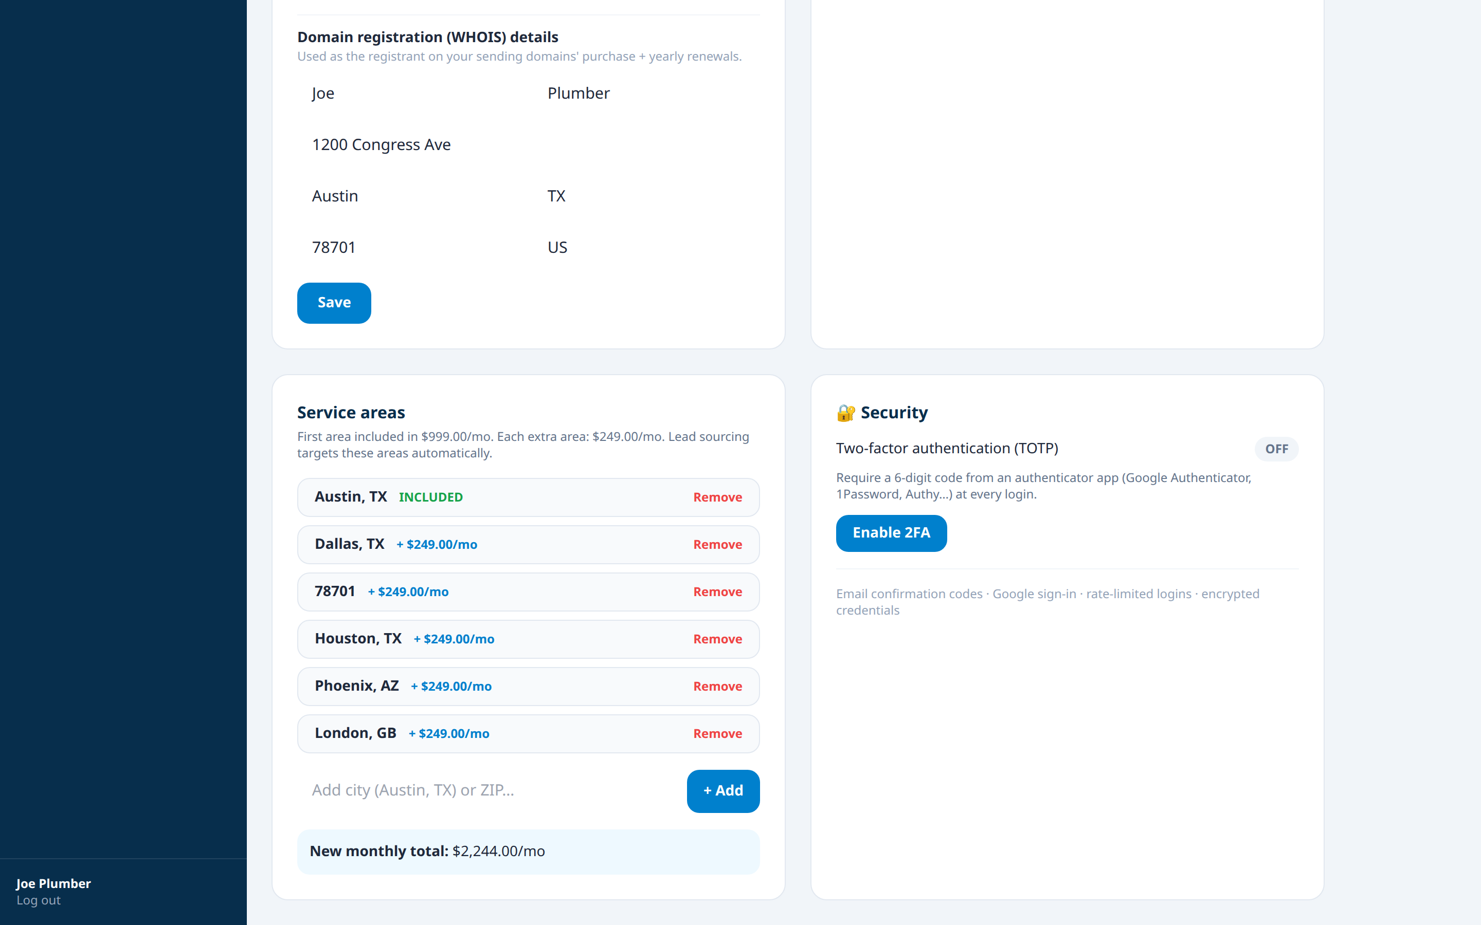The height and width of the screenshot is (925, 1481).
Task: Edit the state field TX
Action: pyautogui.click(x=646, y=196)
